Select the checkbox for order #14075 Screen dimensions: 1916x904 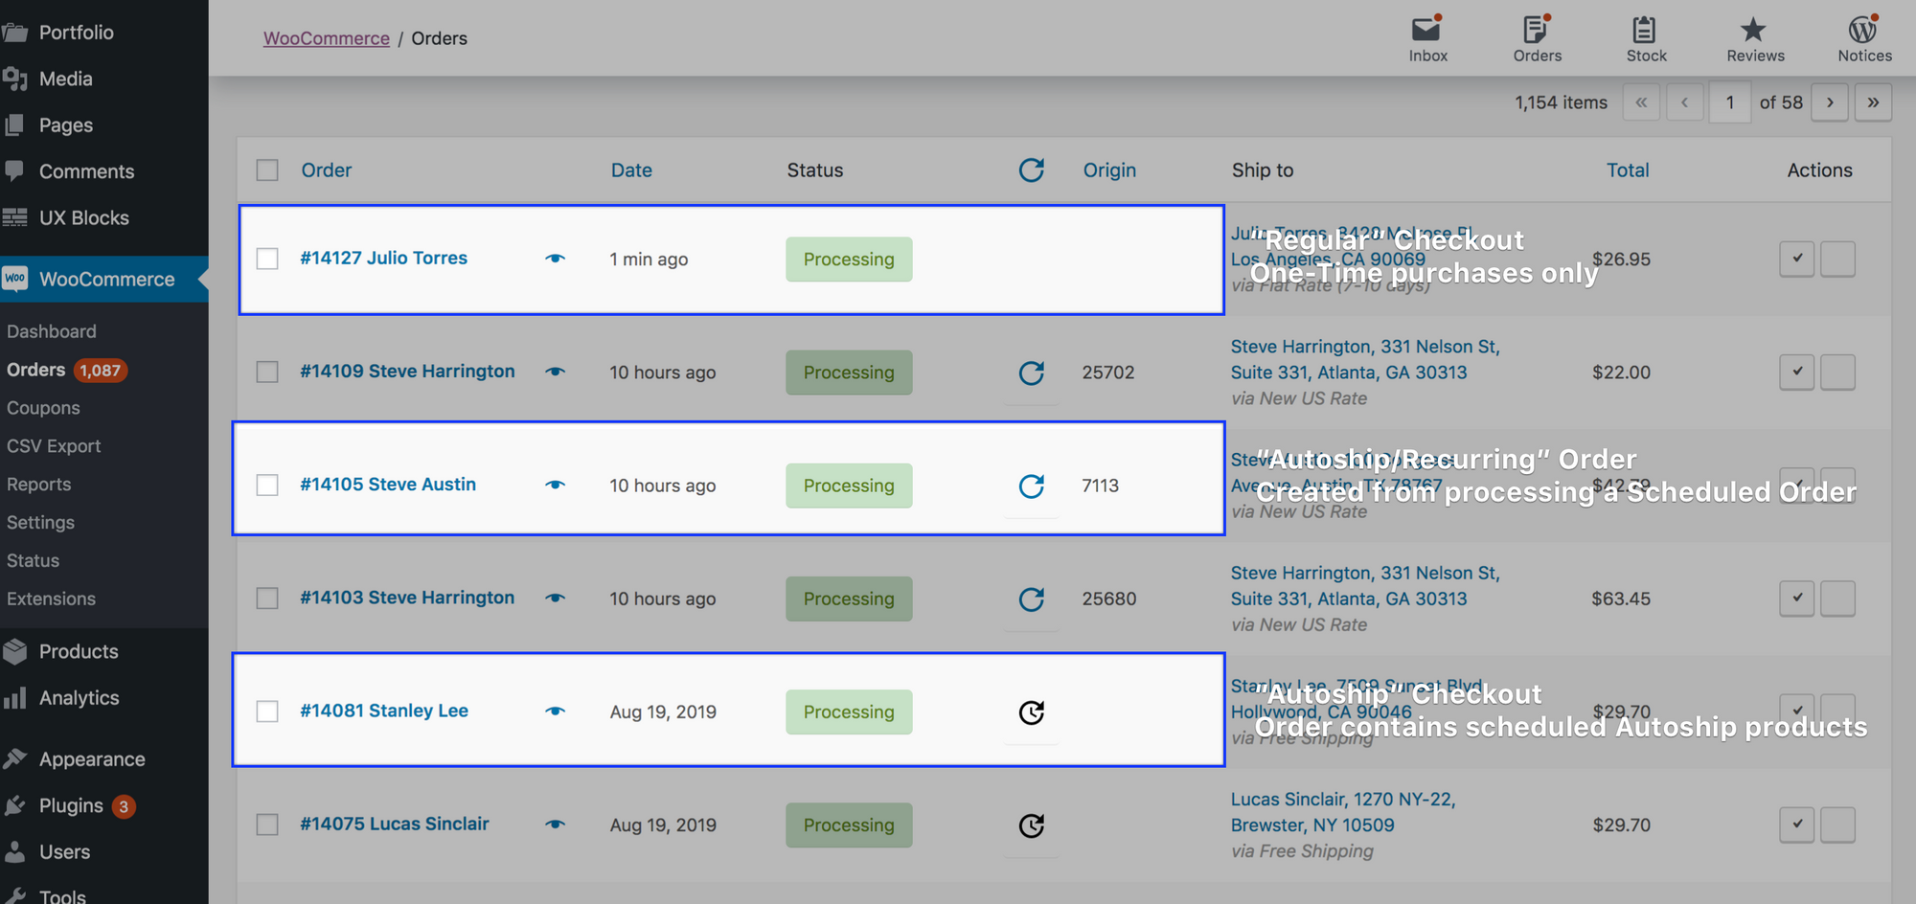pyautogui.click(x=267, y=825)
